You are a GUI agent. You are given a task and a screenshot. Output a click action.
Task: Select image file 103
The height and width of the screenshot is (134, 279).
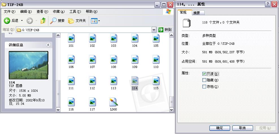[113, 40]
